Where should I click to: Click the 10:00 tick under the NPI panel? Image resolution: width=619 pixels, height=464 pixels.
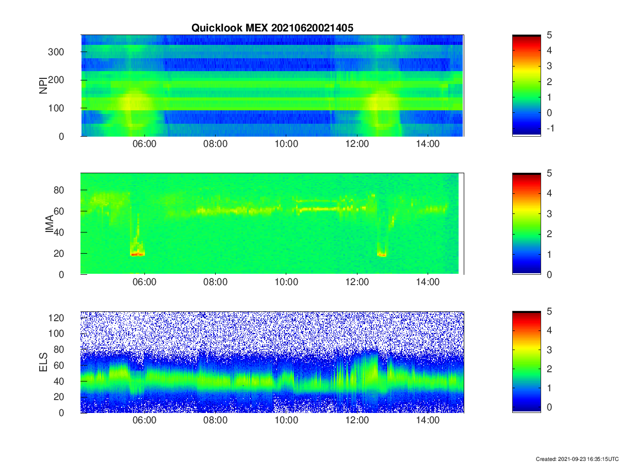click(x=286, y=144)
